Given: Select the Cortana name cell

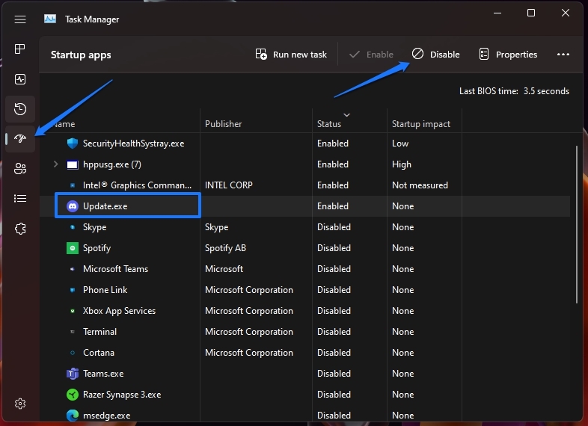Looking at the screenshot, I should (99, 353).
